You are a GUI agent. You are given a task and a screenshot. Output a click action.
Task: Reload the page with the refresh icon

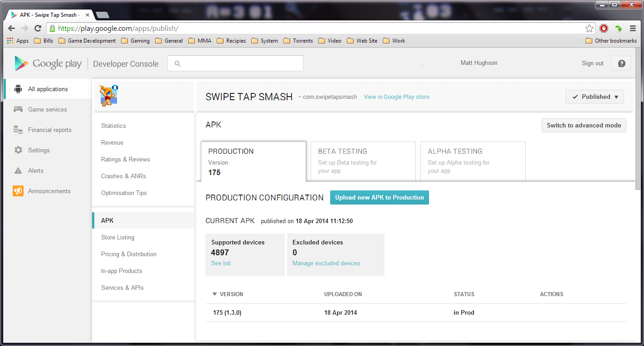coord(38,29)
